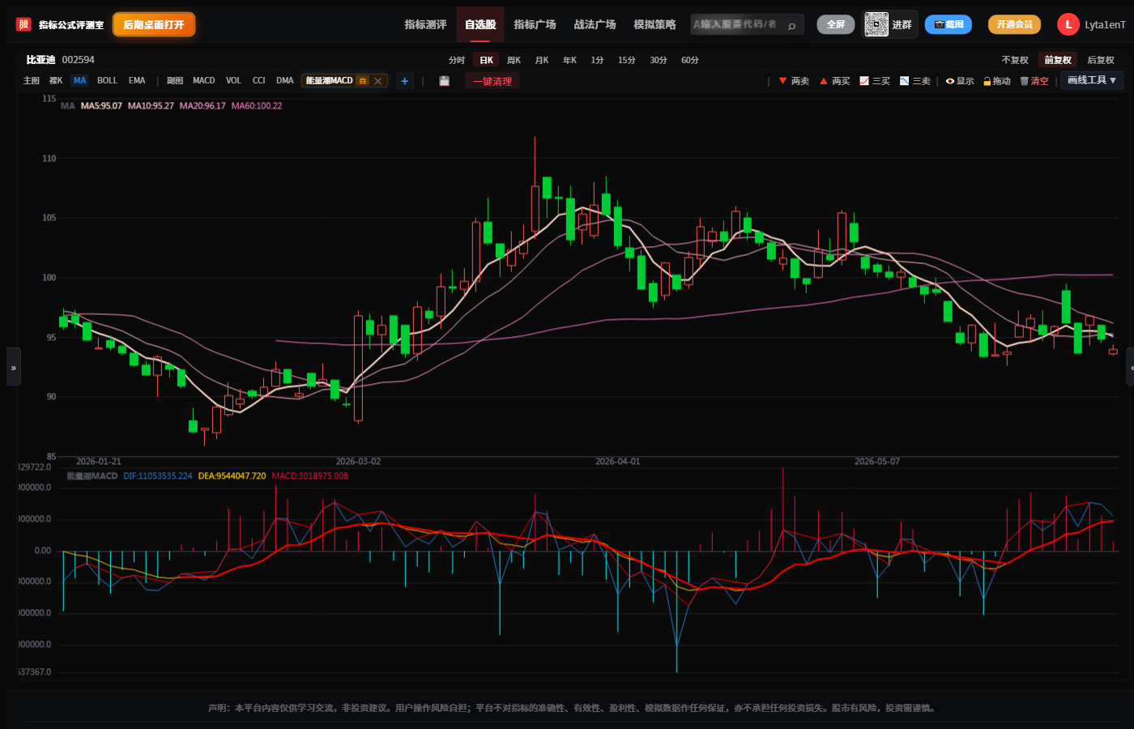Click the stock code search field
The image size is (1134, 729).
coord(747,24)
